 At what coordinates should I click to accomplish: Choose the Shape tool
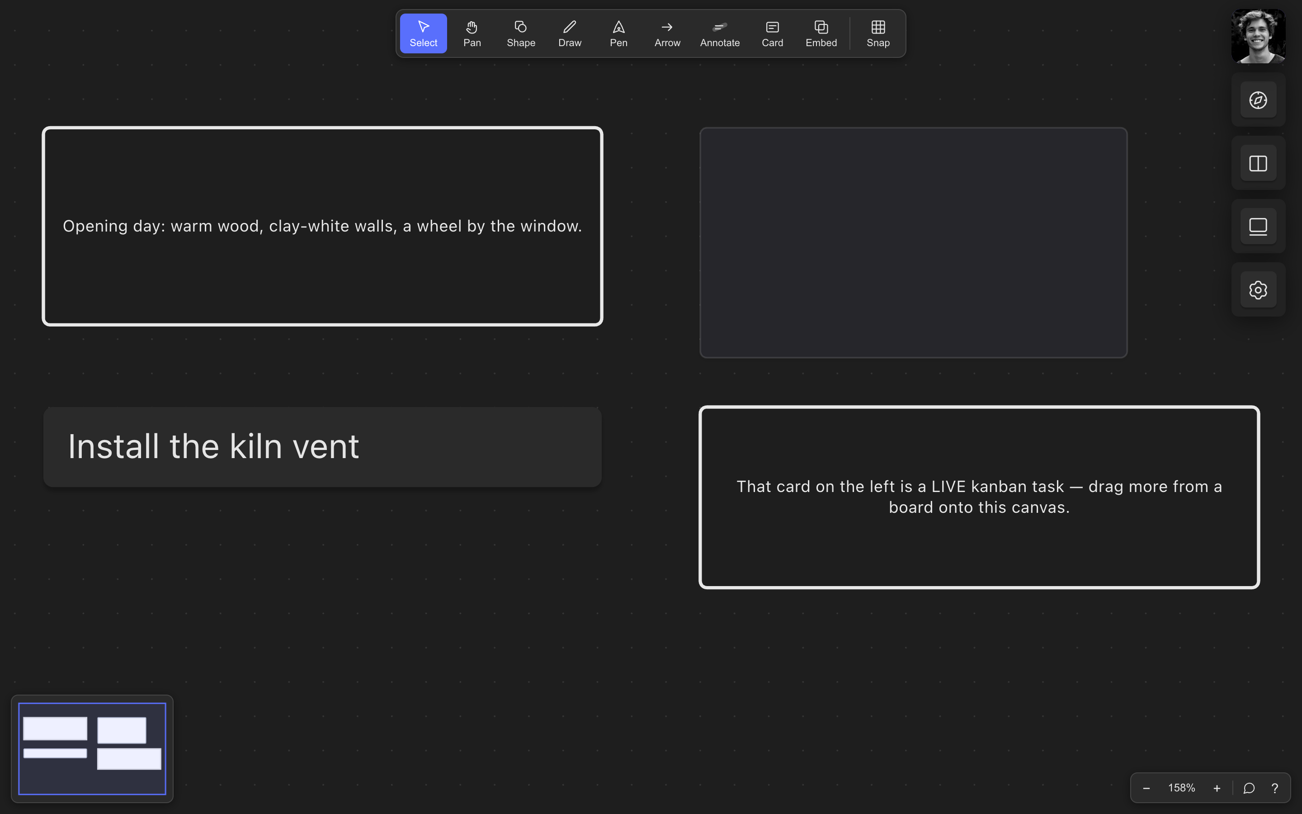[521, 33]
